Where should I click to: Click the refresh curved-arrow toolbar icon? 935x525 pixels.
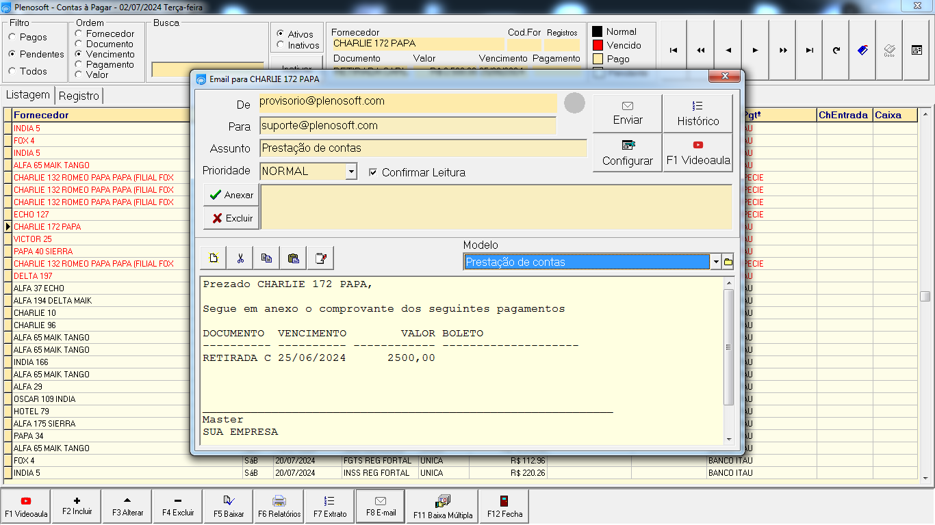(x=836, y=50)
